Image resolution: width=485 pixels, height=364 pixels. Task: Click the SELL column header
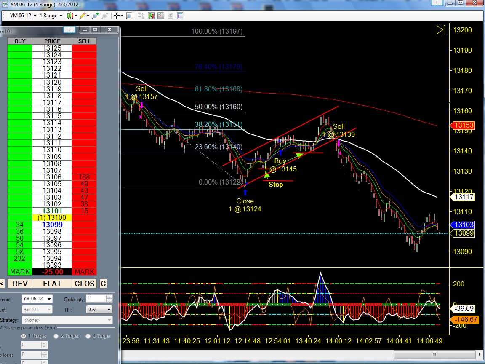click(x=84, y=41)
